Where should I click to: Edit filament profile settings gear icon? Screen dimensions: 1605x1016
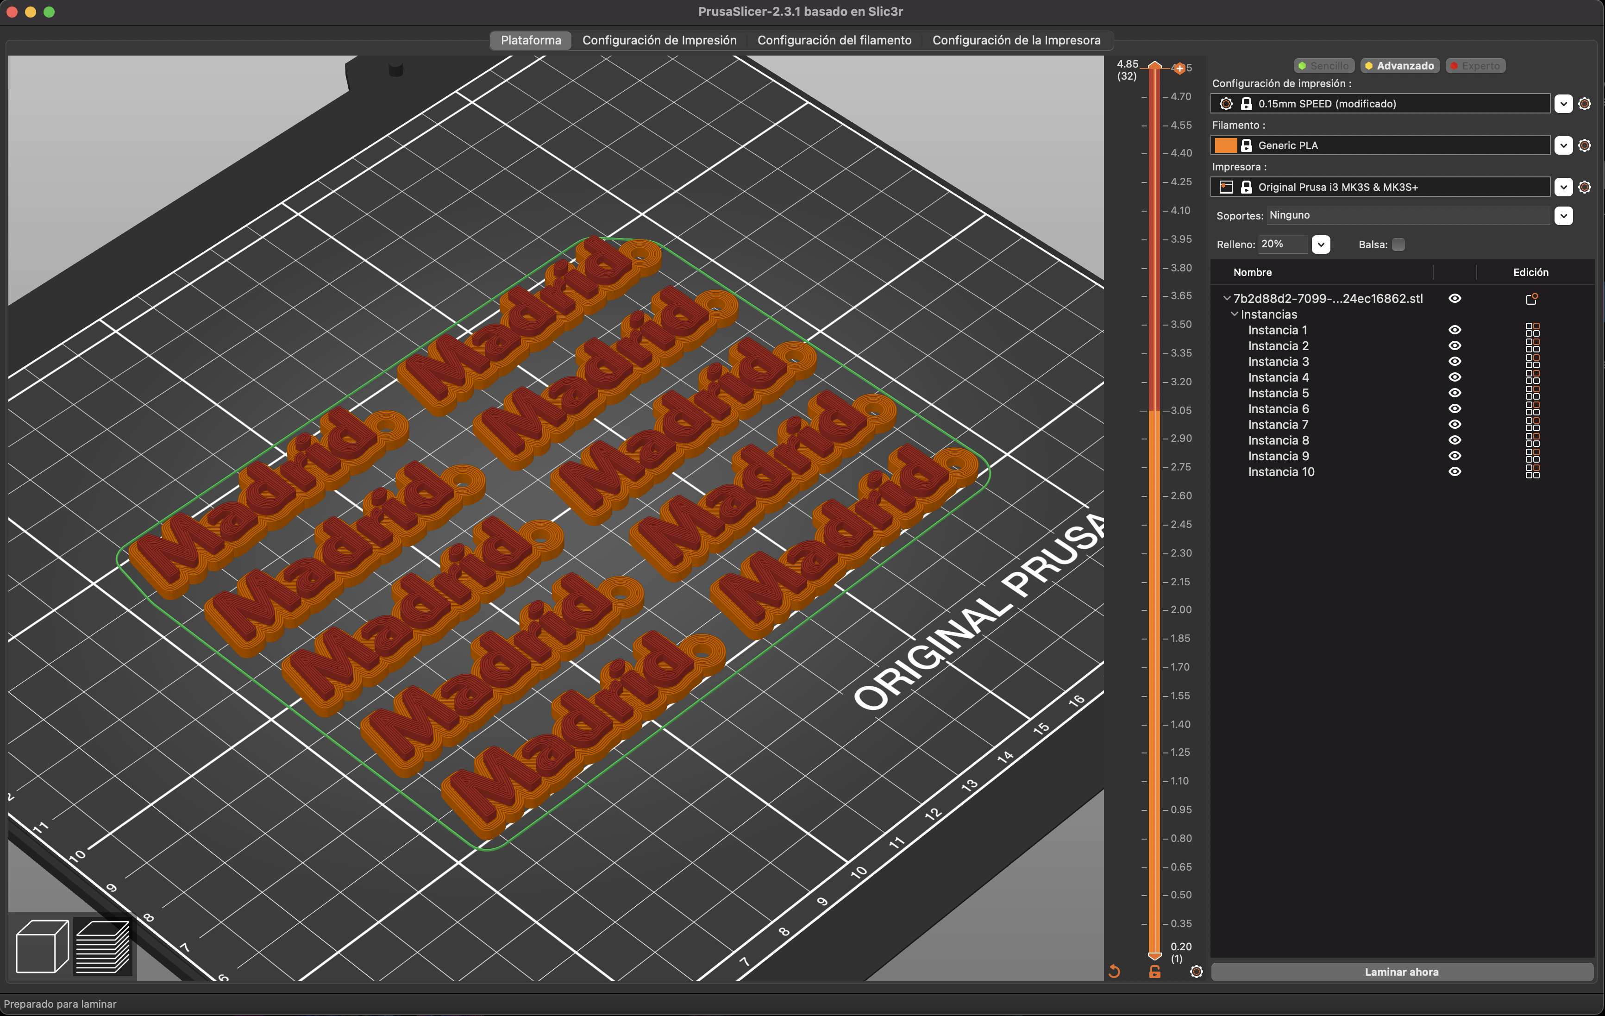(1585, 145)
